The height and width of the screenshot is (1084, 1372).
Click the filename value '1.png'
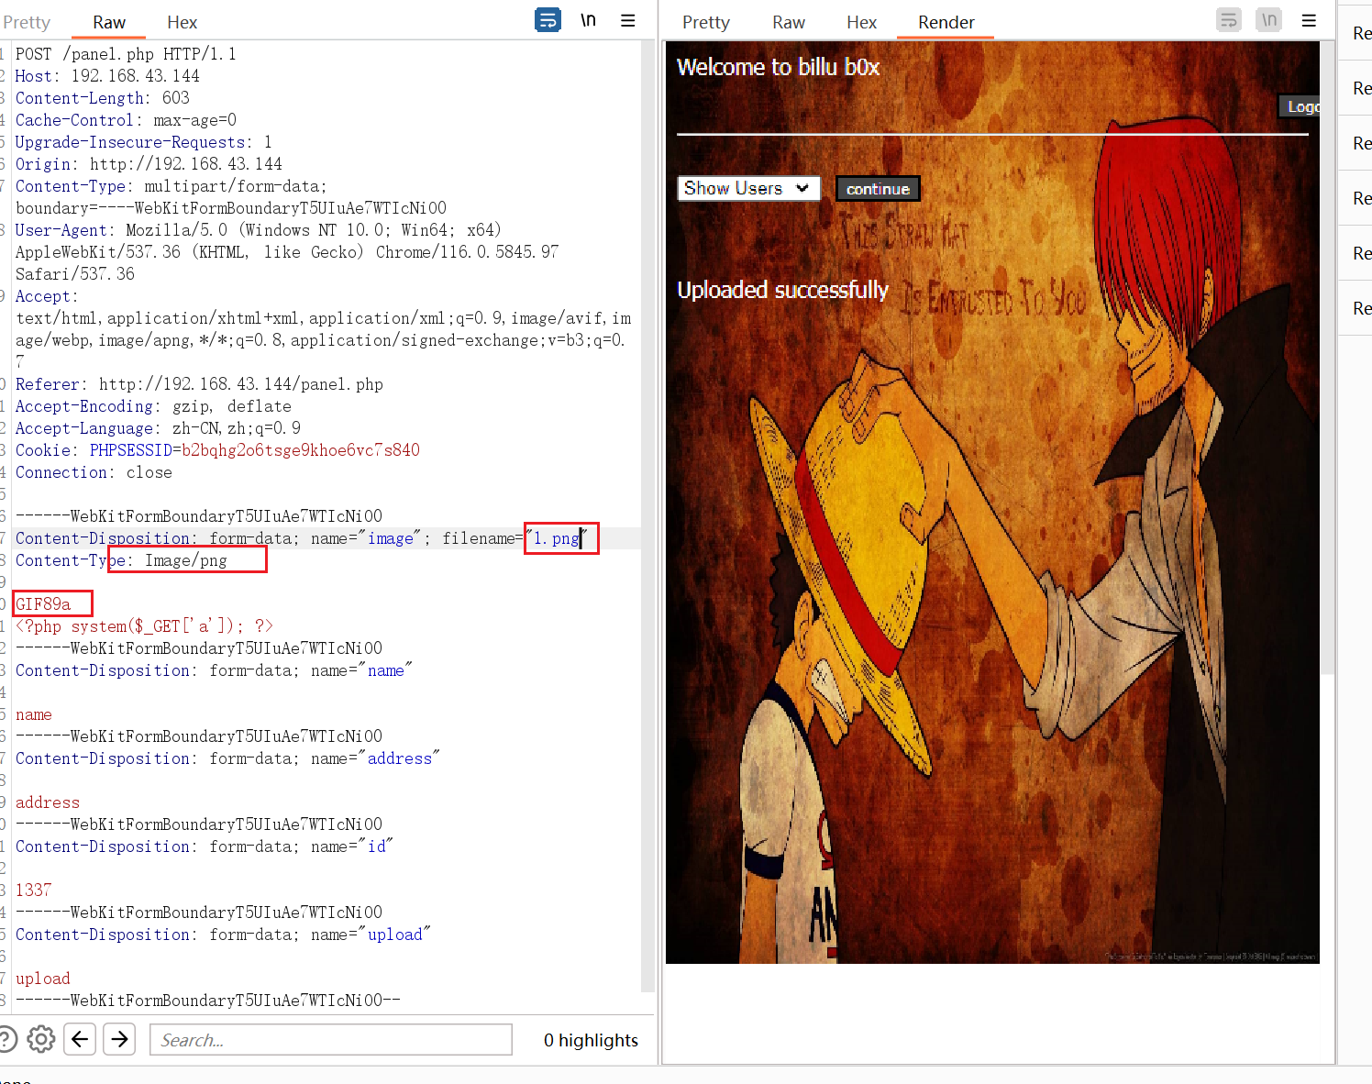point(556,538)
